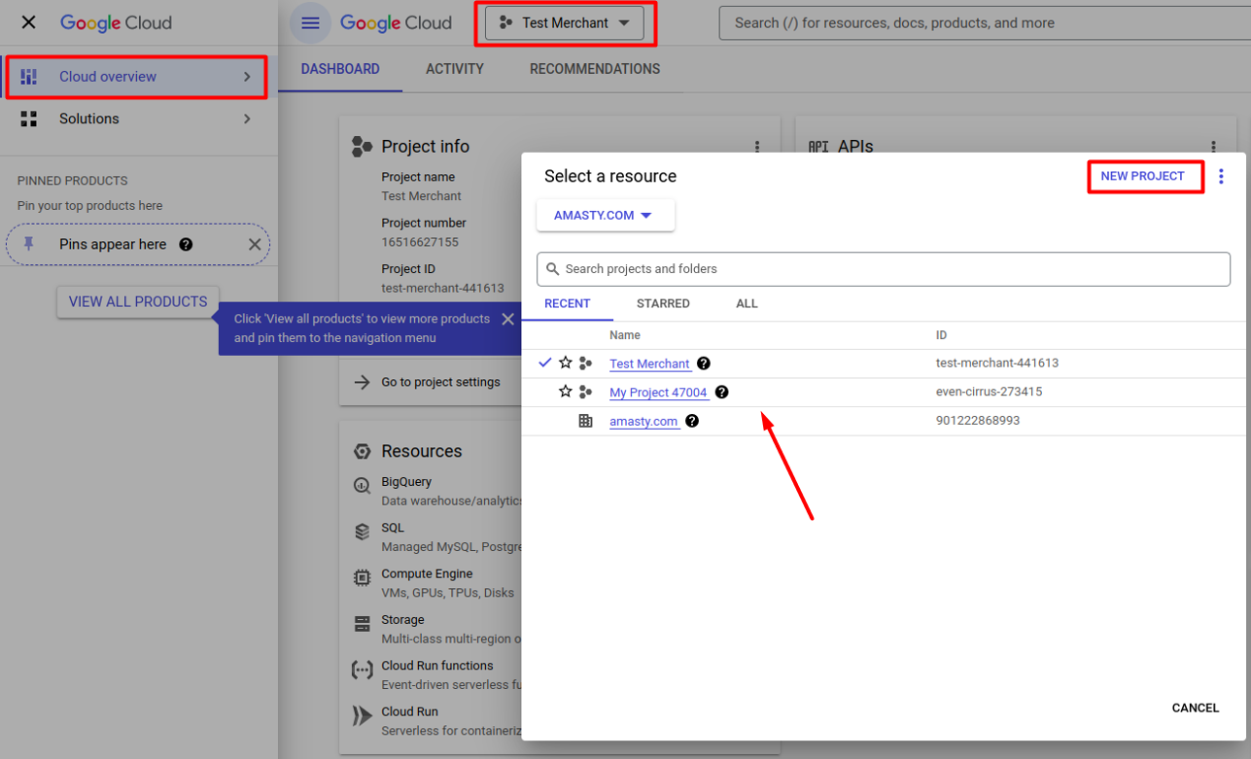Click the Storage resource icon
This screenshot has width=1251, height=759.
click(x=362, y=624)
